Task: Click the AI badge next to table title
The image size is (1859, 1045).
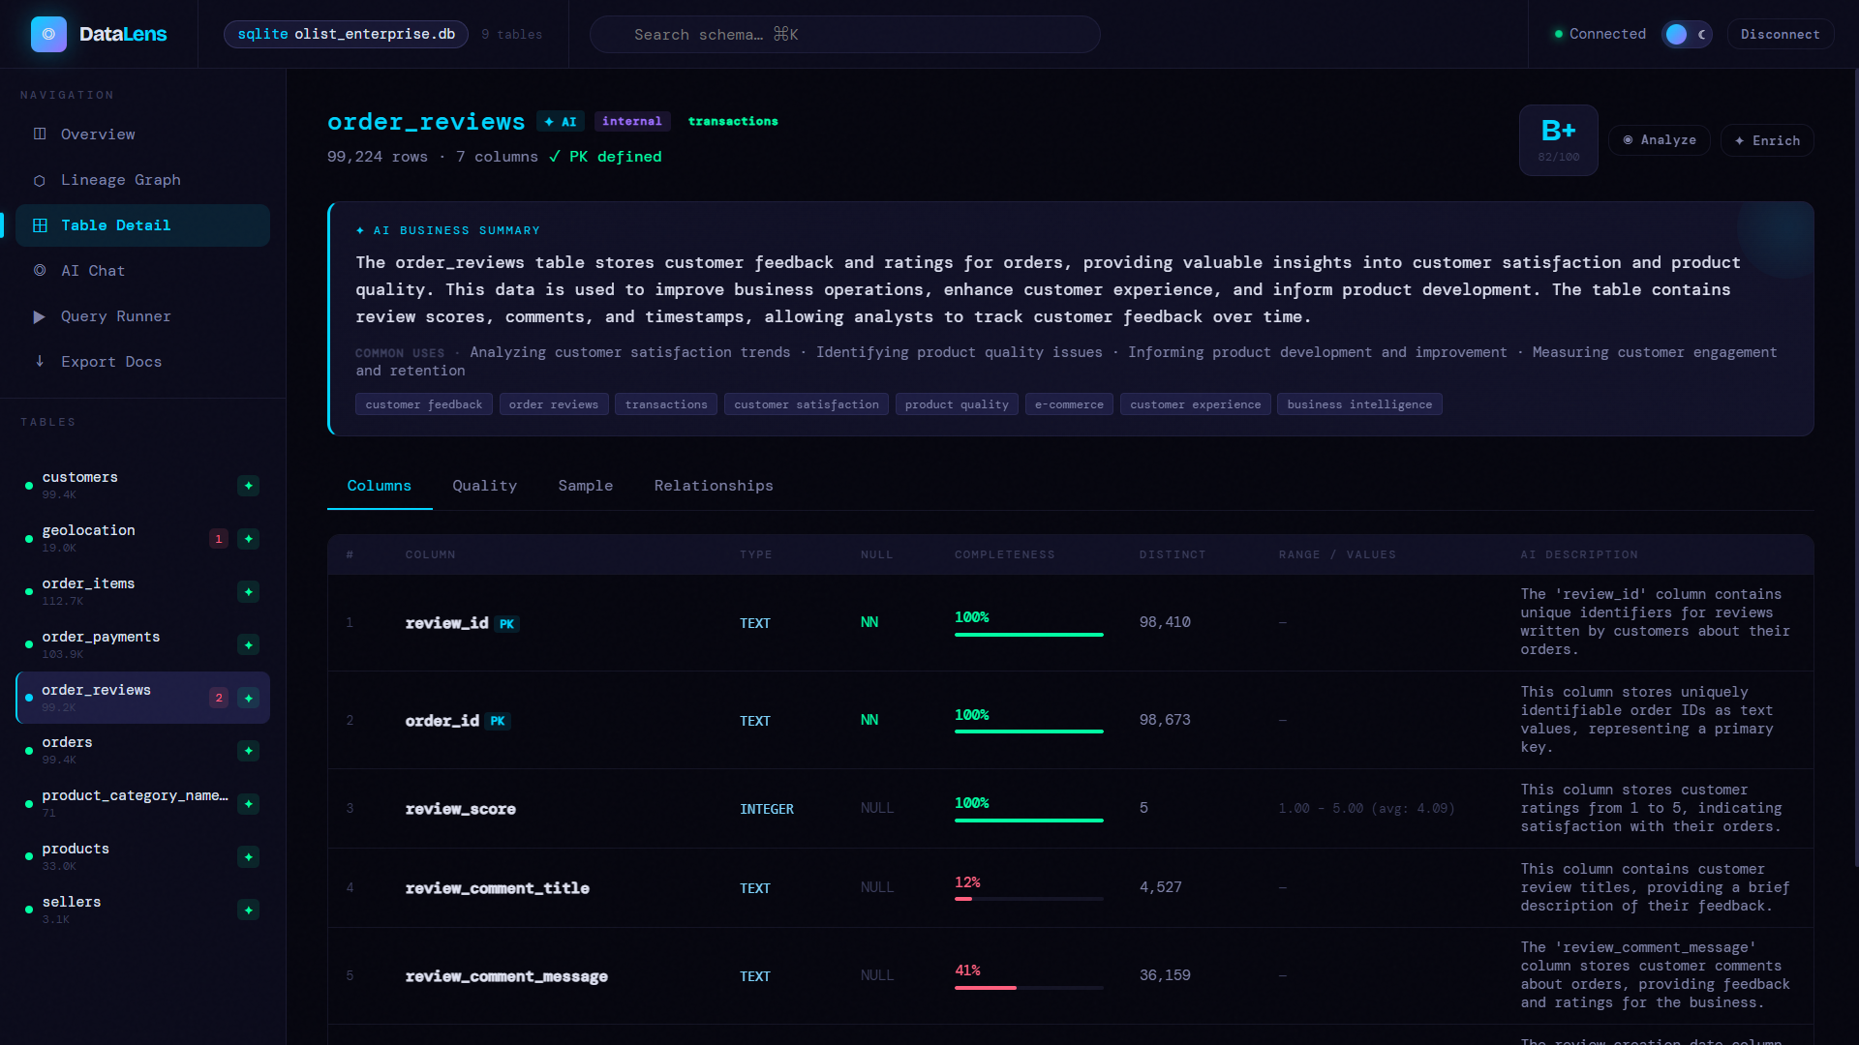Action: coord(561,122)
